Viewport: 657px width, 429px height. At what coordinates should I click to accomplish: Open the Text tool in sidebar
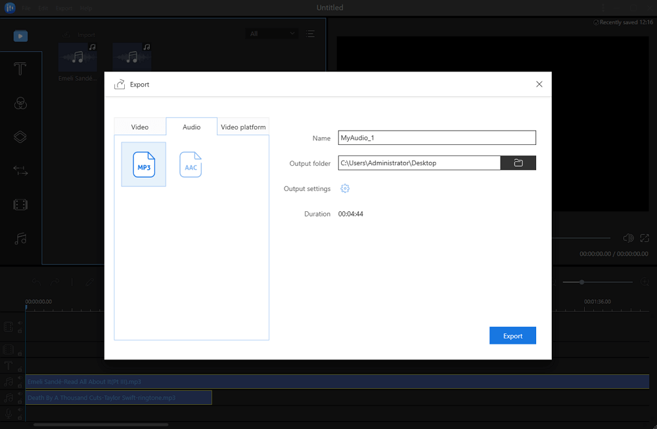[x=20, y=69]
